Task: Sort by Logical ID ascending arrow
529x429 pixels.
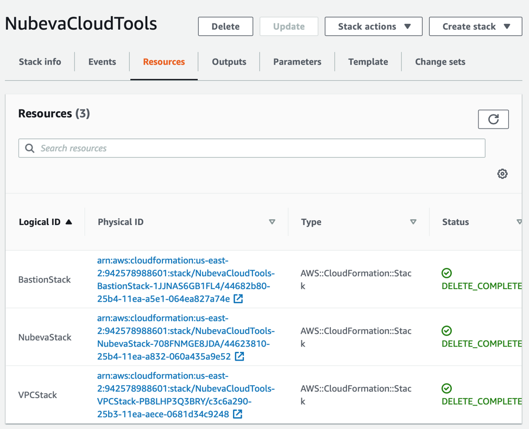Action: pos(69,222)
